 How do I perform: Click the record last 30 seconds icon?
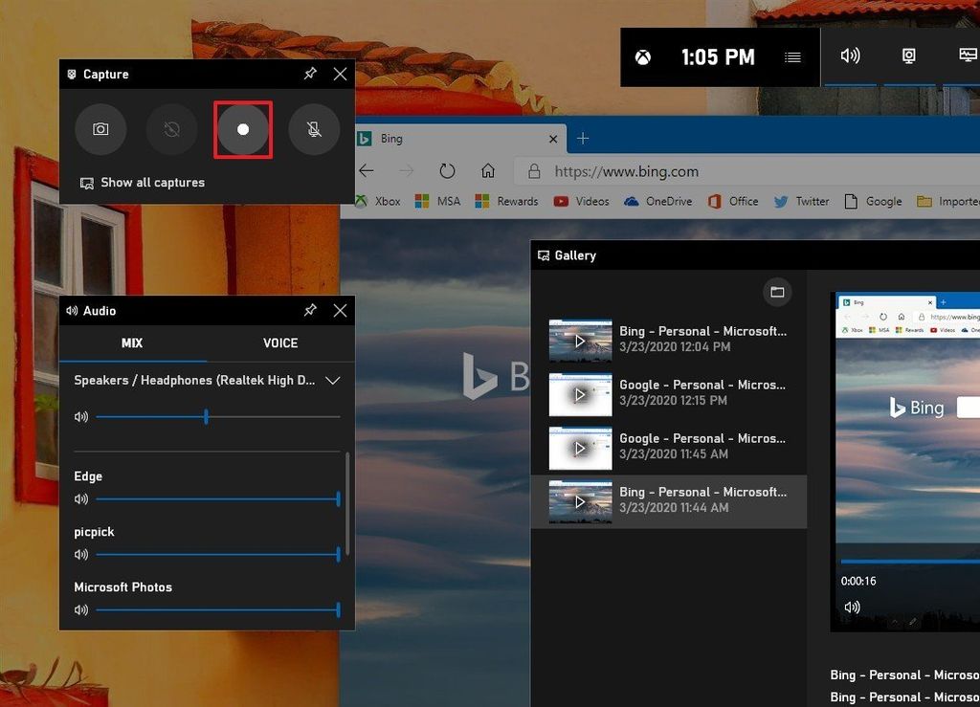point(172,129)
